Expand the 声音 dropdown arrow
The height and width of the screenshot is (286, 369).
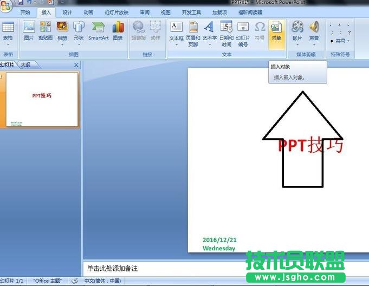314,44
